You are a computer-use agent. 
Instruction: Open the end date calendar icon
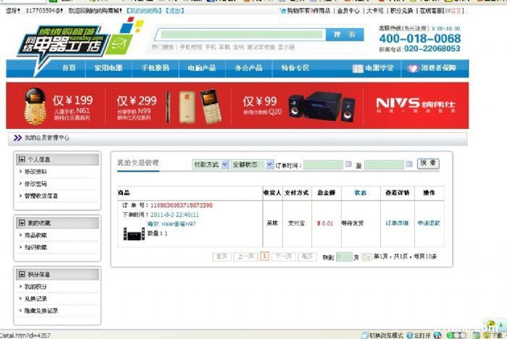[x=408, y=164]
